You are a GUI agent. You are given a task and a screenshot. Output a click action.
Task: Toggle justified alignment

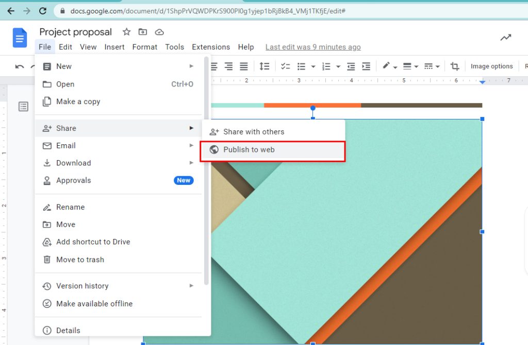(243, 66)
